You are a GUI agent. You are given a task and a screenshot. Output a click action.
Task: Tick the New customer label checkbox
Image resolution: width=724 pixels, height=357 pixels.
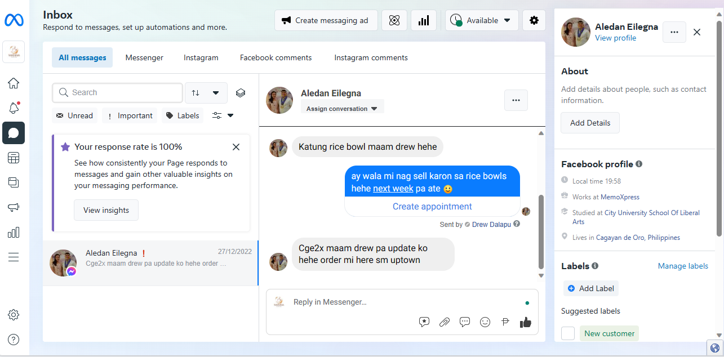(568, 333)
